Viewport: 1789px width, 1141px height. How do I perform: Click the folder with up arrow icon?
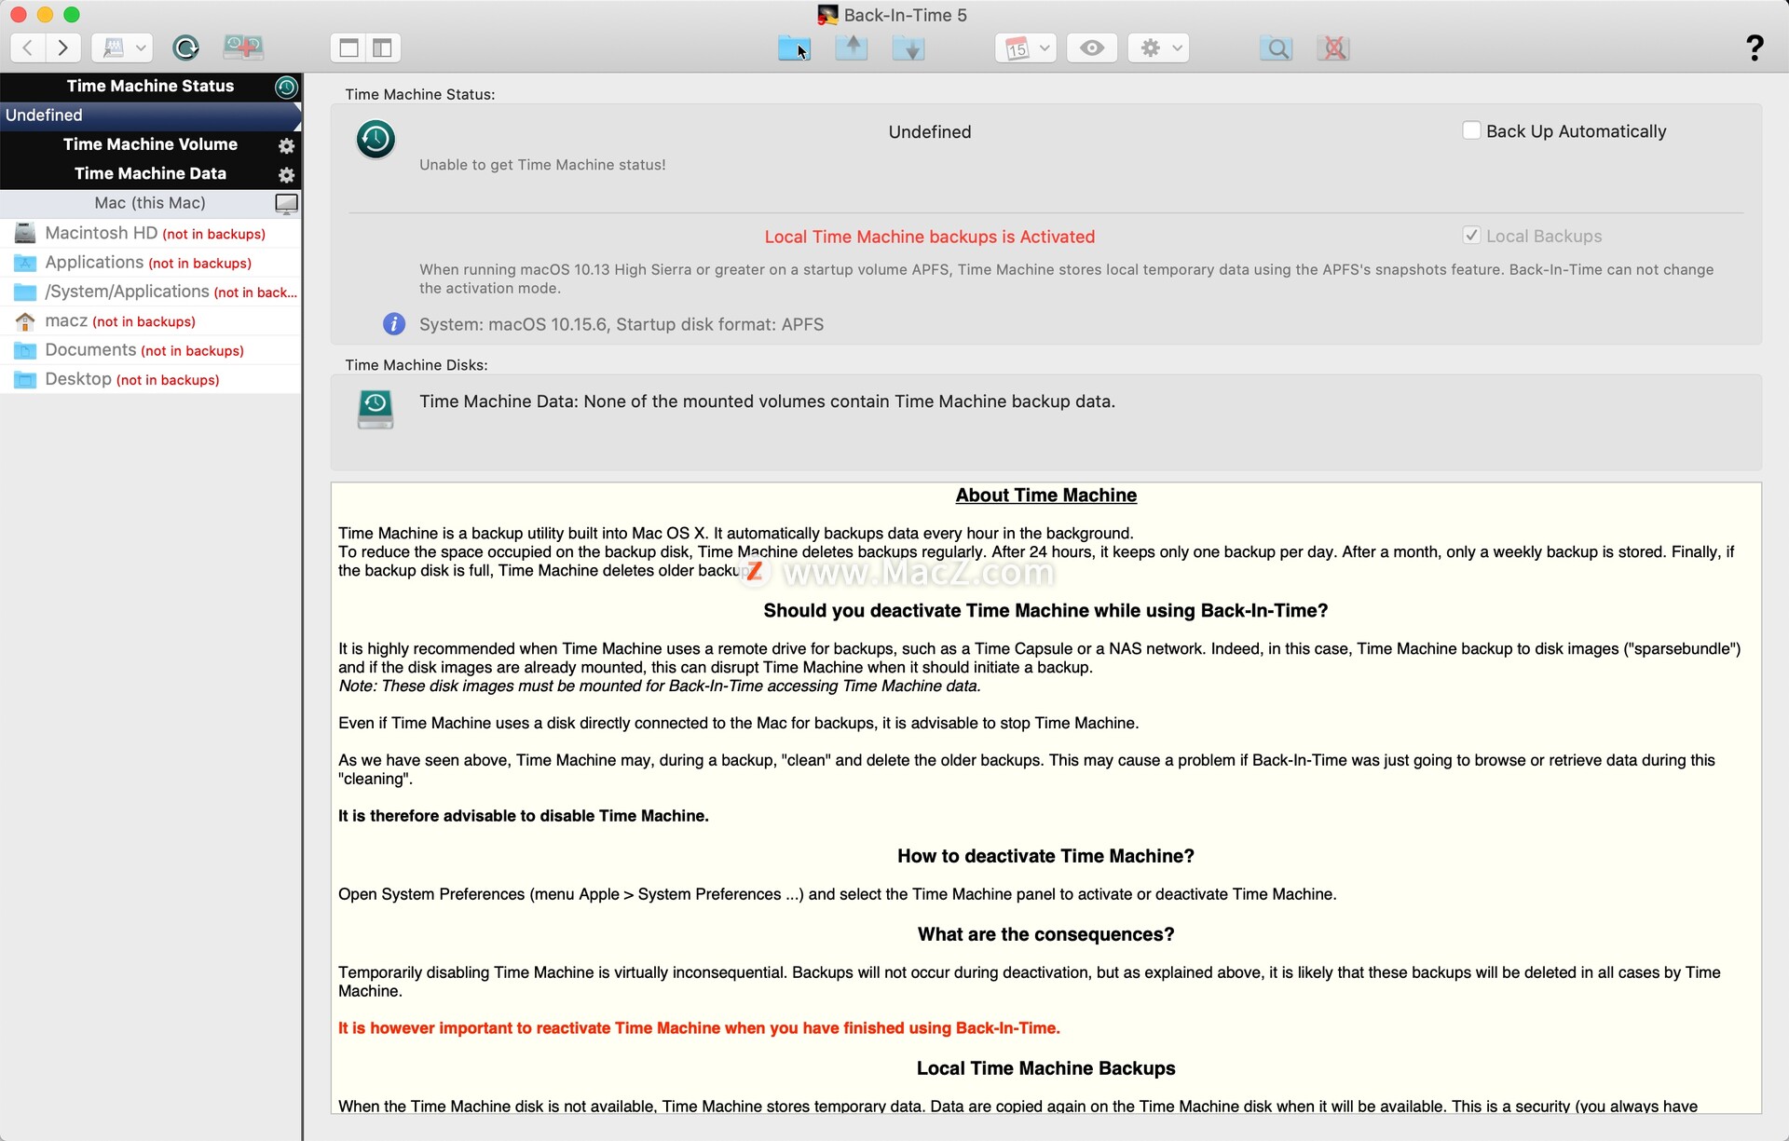coord(852,48)
